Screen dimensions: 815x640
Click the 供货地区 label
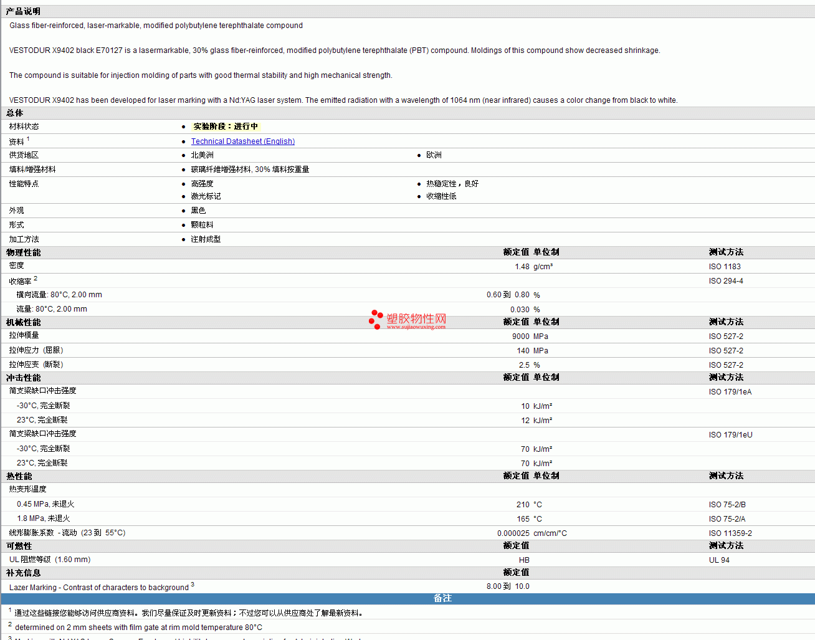pyautogui.click(x=24, y=155)
